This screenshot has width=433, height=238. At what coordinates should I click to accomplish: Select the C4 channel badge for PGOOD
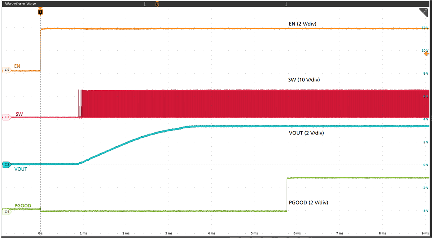click(x=6, y=212)
